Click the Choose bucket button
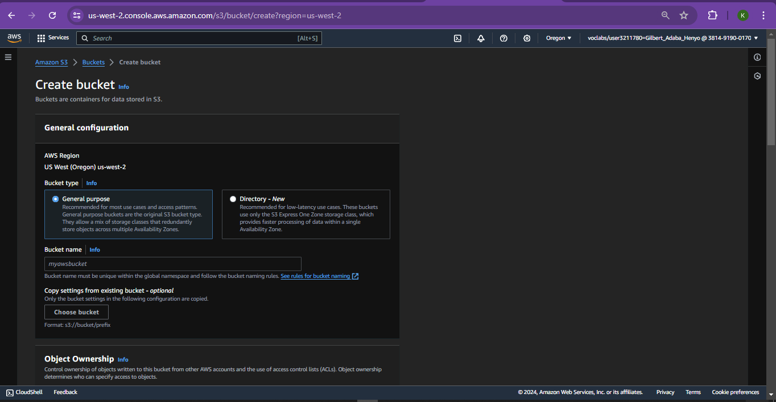The height and width of the screenshot is (402, 776). (76, 312)
